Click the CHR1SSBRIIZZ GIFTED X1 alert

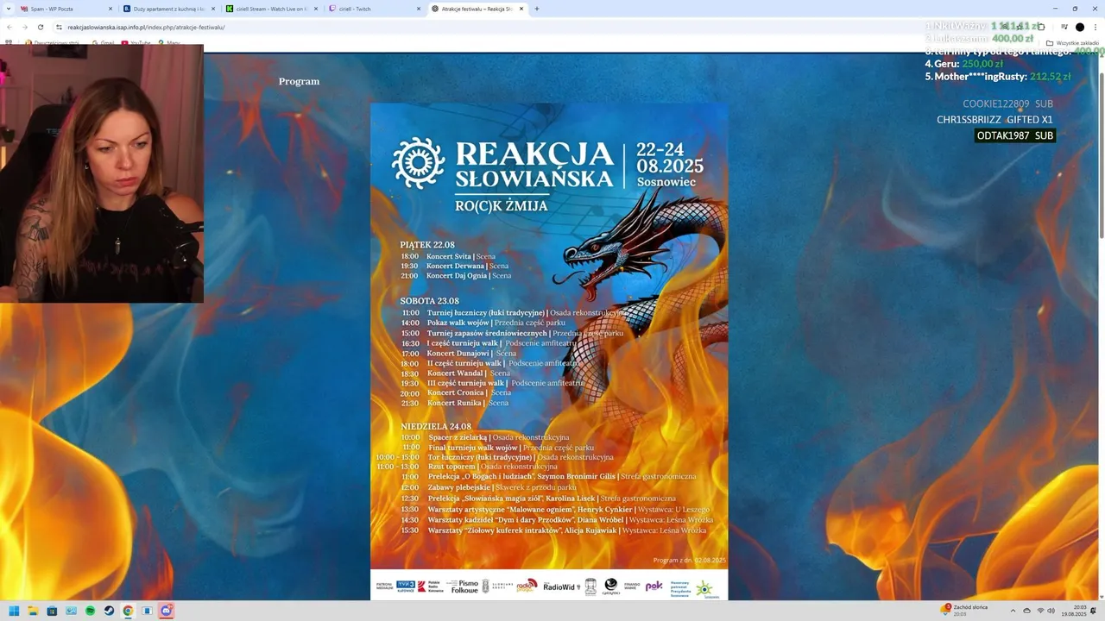click(994, 120)
